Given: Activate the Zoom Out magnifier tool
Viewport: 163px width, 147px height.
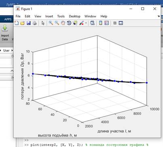Looking at the screenshot, I should (57, 23).
